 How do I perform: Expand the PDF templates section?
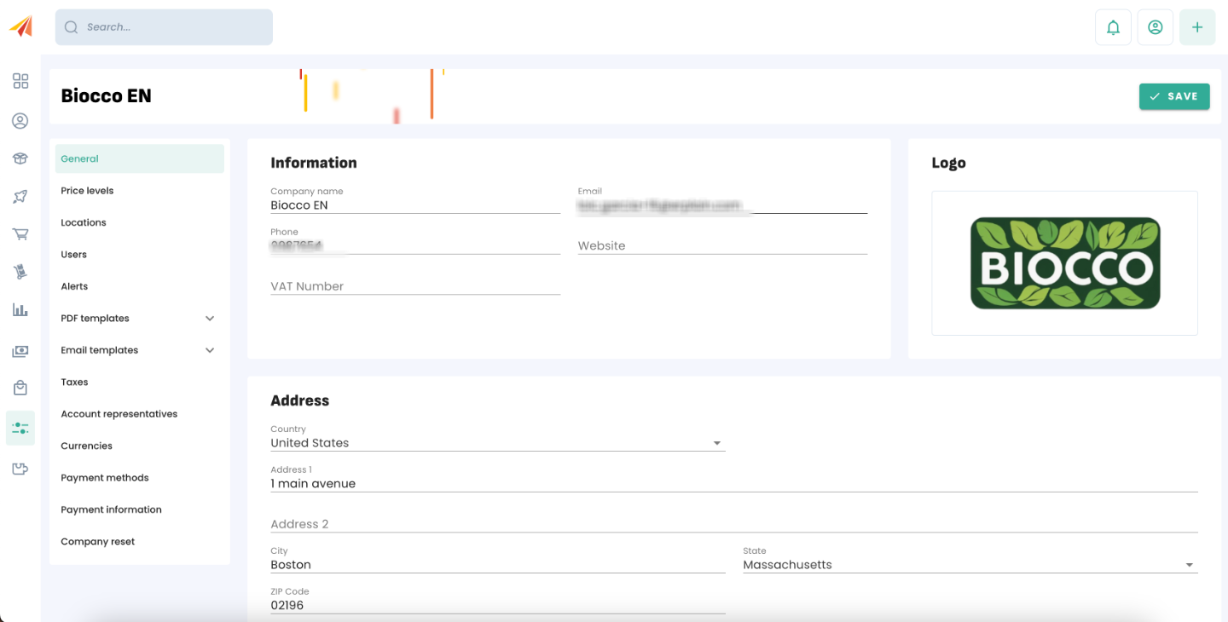[x=140, y=318]
